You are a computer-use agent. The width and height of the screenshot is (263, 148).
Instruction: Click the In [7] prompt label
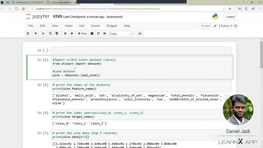coord(44,133)
